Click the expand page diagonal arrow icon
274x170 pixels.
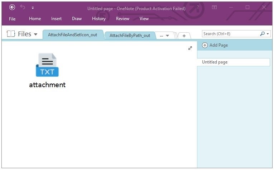pos(190,48)
